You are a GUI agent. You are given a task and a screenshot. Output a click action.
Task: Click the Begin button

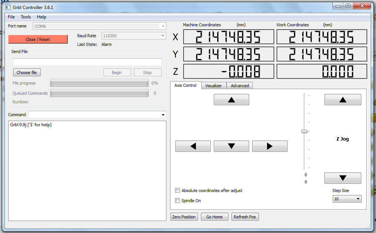[x=117, y=72]
